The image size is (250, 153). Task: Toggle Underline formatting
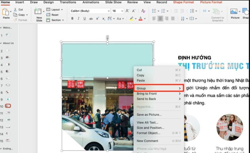click(x=84, y=19)
